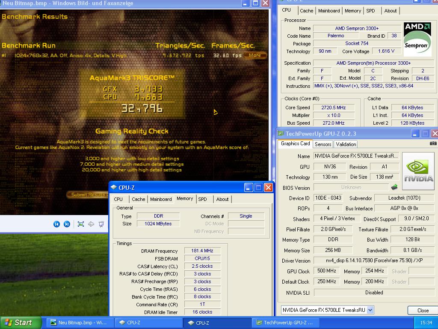Open Memory tab in back CPU-Z window
The height and width of the screenshot is (329, 438).
click(x=353, y=11)
